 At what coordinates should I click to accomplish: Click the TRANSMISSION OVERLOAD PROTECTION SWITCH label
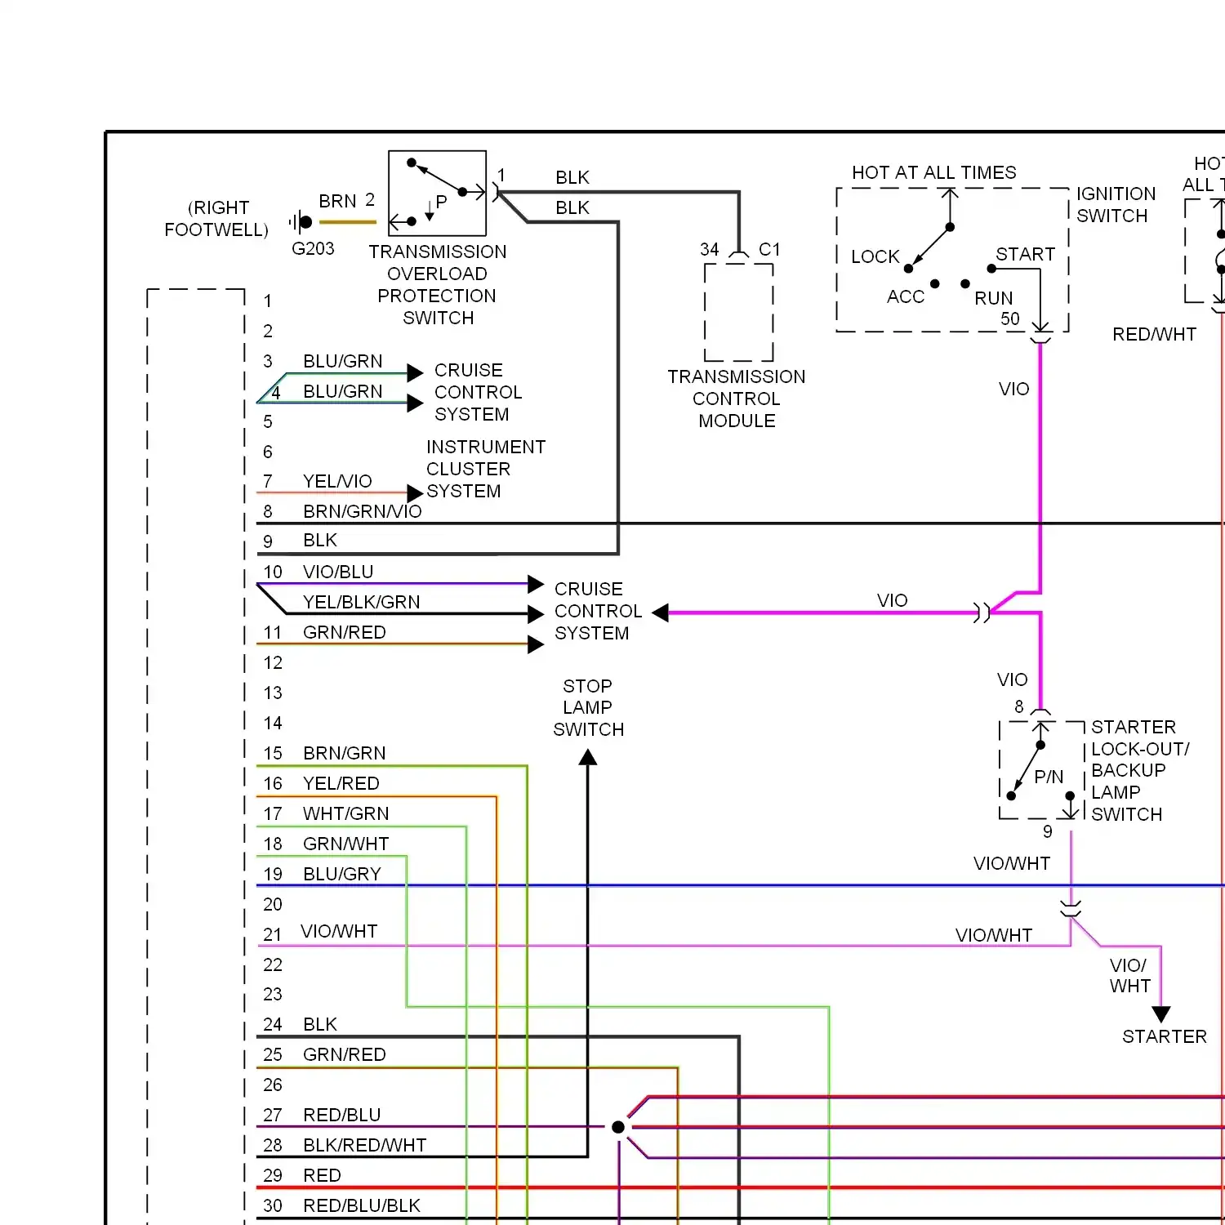438,285
